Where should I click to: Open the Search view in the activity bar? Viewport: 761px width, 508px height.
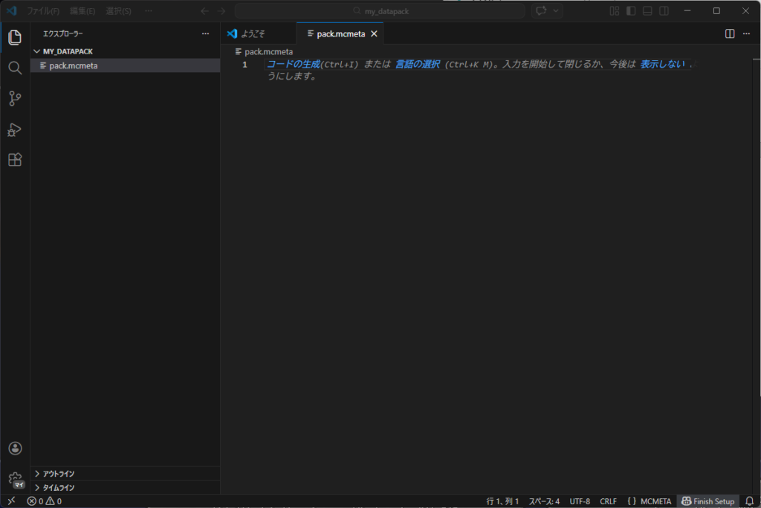15,67
